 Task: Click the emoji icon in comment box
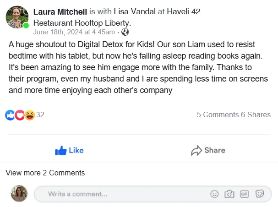(214, 194)
